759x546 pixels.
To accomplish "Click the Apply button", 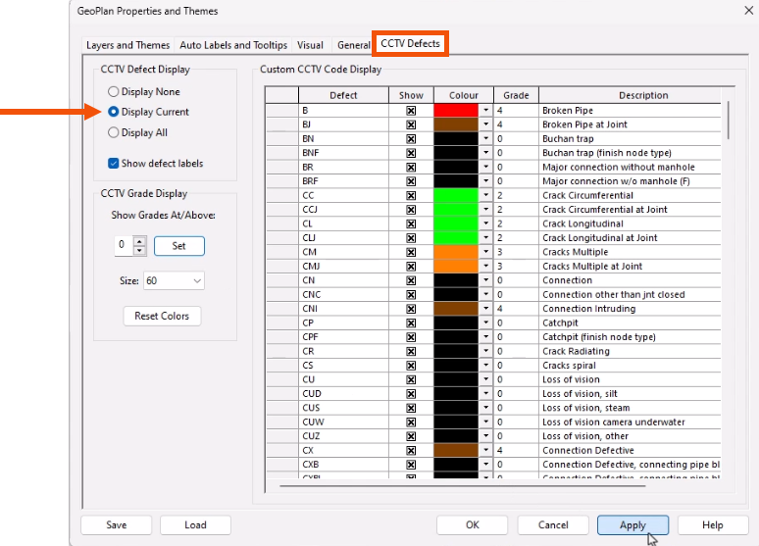I will click(632, 525).
